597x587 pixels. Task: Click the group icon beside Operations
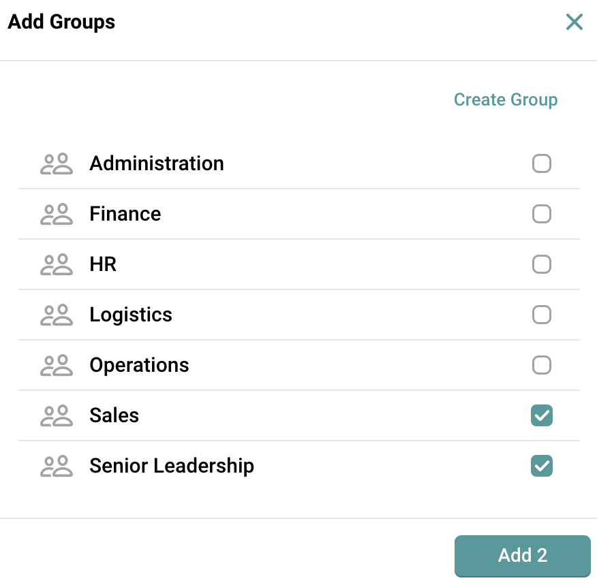pyautogui.click(x=57, y=366)
